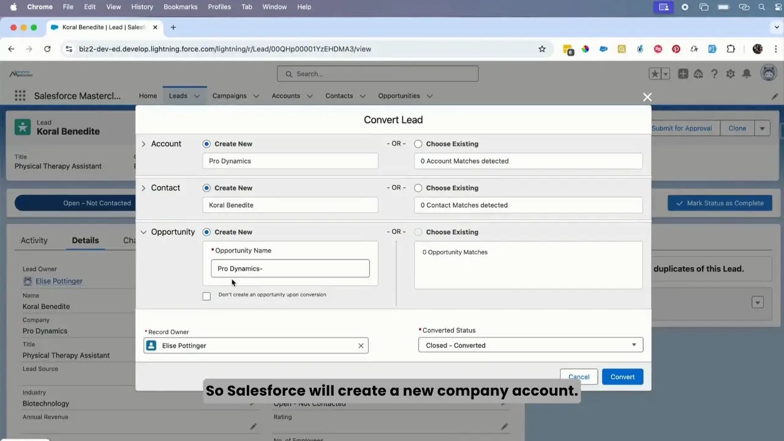Image resolution: width=784 pixels, height=441 pixels.
Task: Open the global actions plus icon
Action: [682, 73]
